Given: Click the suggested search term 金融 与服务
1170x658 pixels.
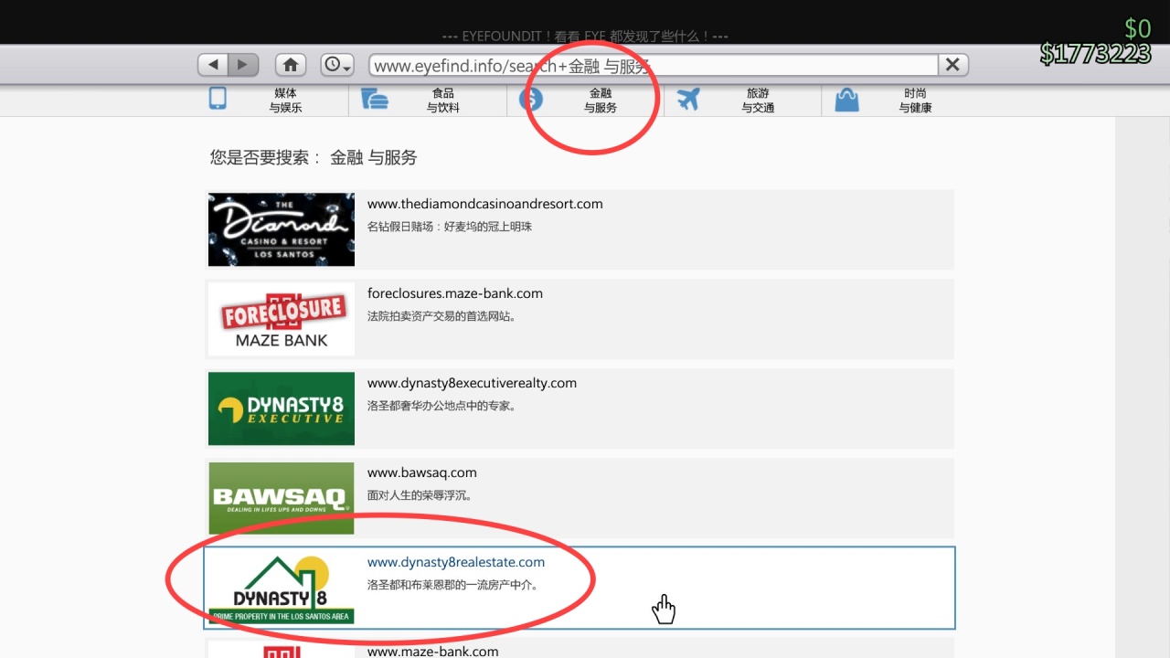Looking at the screenshot, I should click(x=373, y=157).
